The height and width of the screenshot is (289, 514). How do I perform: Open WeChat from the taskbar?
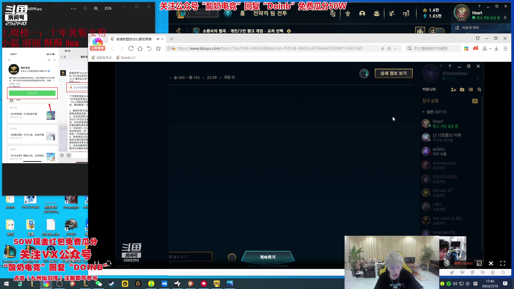(x=99, y=284)
